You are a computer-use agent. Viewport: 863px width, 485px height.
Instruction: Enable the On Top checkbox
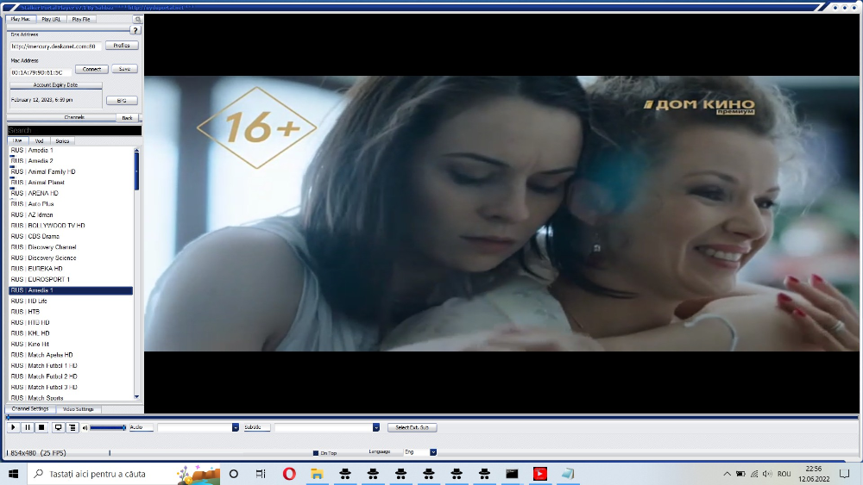[x=316, y=453]
